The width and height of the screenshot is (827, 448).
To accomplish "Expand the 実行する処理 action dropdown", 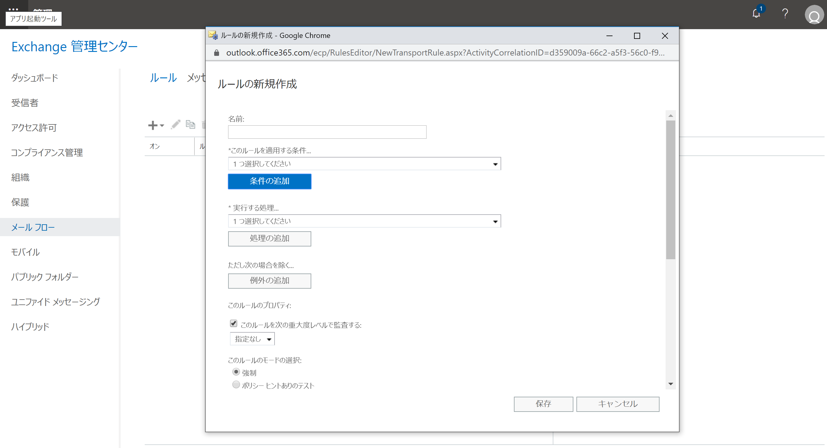I will pyautogui.click(x=364, y=221).
